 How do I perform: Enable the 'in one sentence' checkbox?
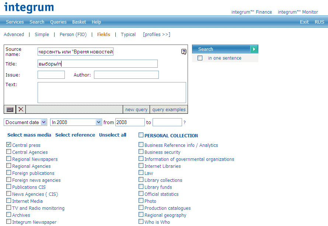(x=200, y=58)
